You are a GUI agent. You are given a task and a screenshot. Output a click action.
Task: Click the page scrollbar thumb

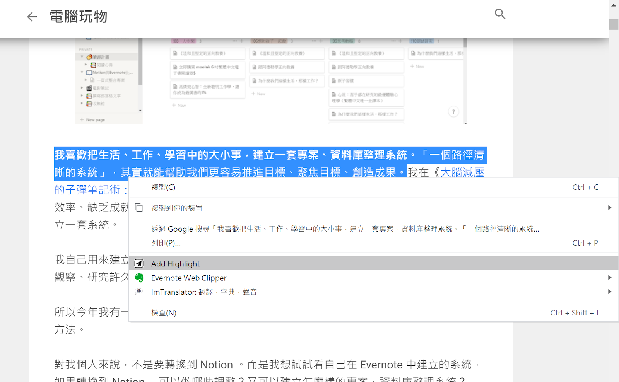(x=614, y=24)
